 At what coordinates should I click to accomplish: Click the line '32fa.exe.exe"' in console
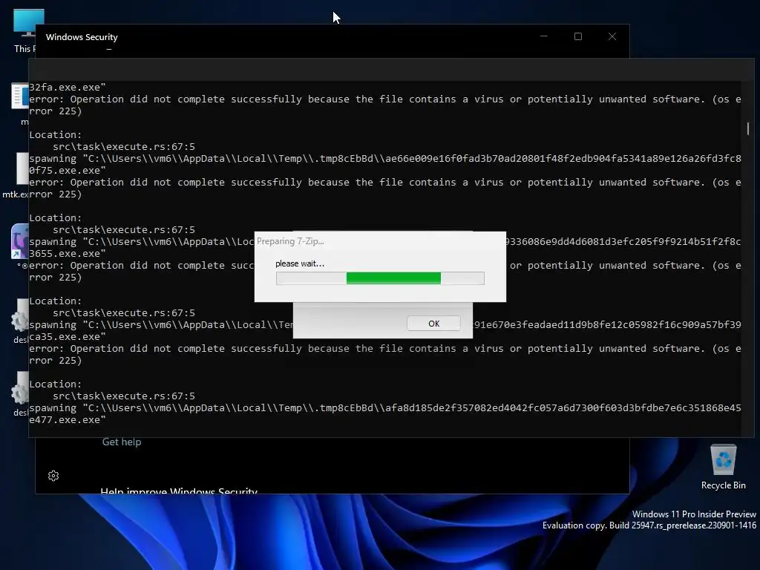pos(68,88)
